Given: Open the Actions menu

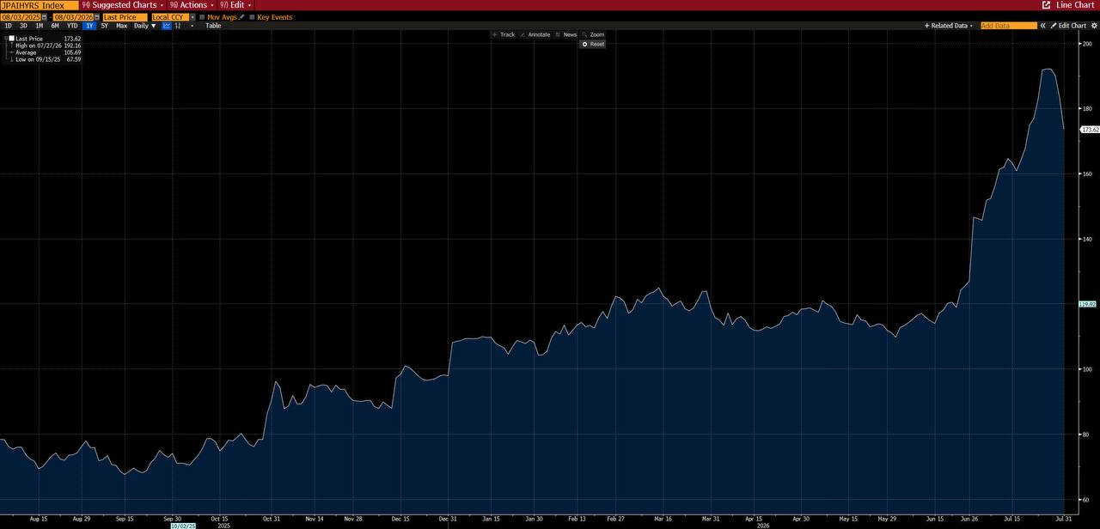Looking at the screenshot, I should pyautogui.click(x=192, y=5).
